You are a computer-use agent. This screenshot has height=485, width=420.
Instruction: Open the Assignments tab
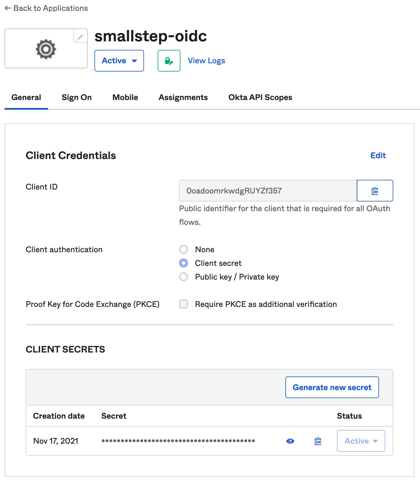183,97
